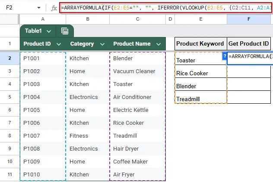This screenshot has width=273, height=182.
Task: Click the Toaster cell in Product Name column
Action: coord(137,84)
